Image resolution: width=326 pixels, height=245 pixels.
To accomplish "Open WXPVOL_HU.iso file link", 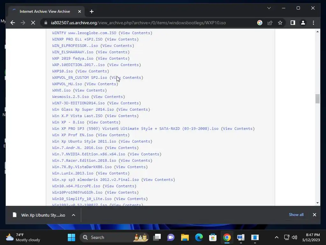I will (67, 84).
